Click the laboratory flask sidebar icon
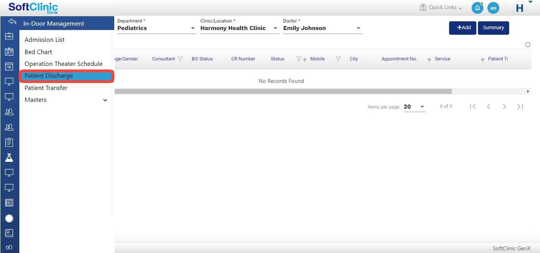 coord(9,158)
